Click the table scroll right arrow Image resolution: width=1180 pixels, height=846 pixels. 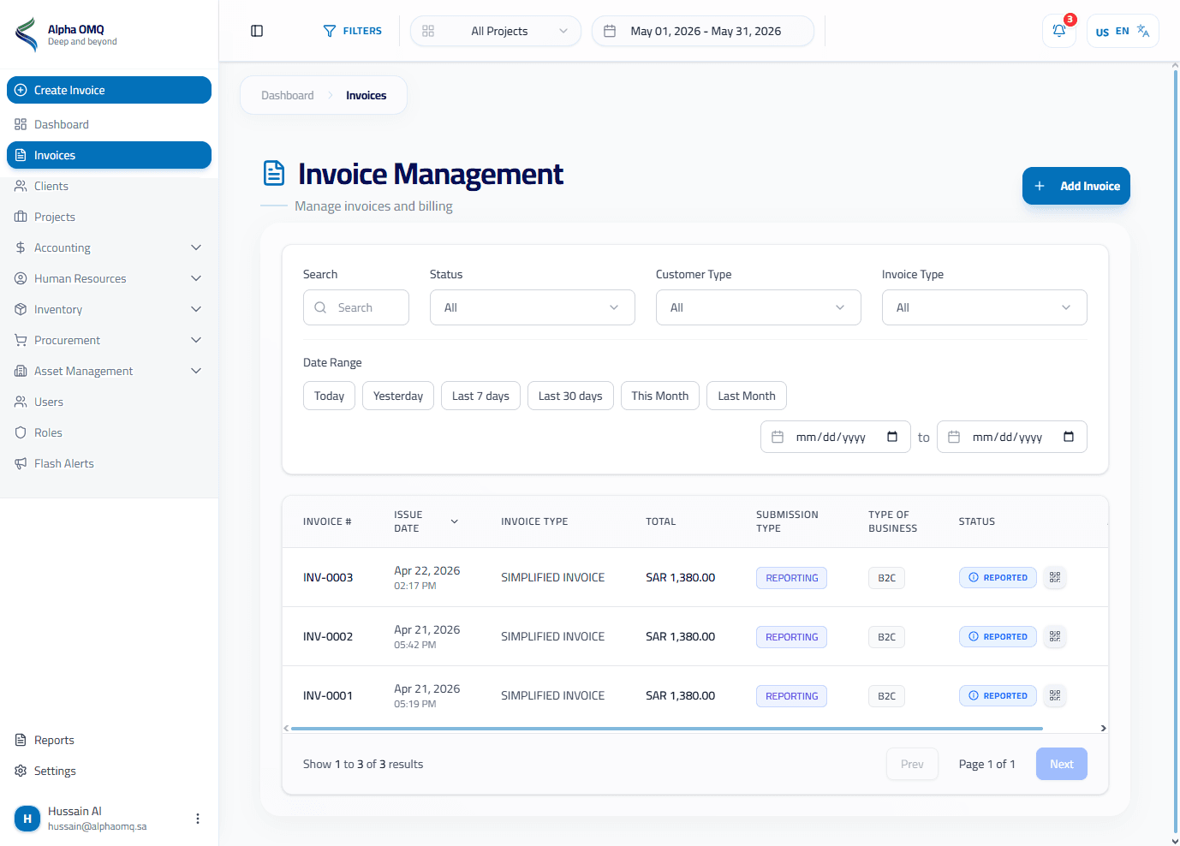coord(1103,728)
